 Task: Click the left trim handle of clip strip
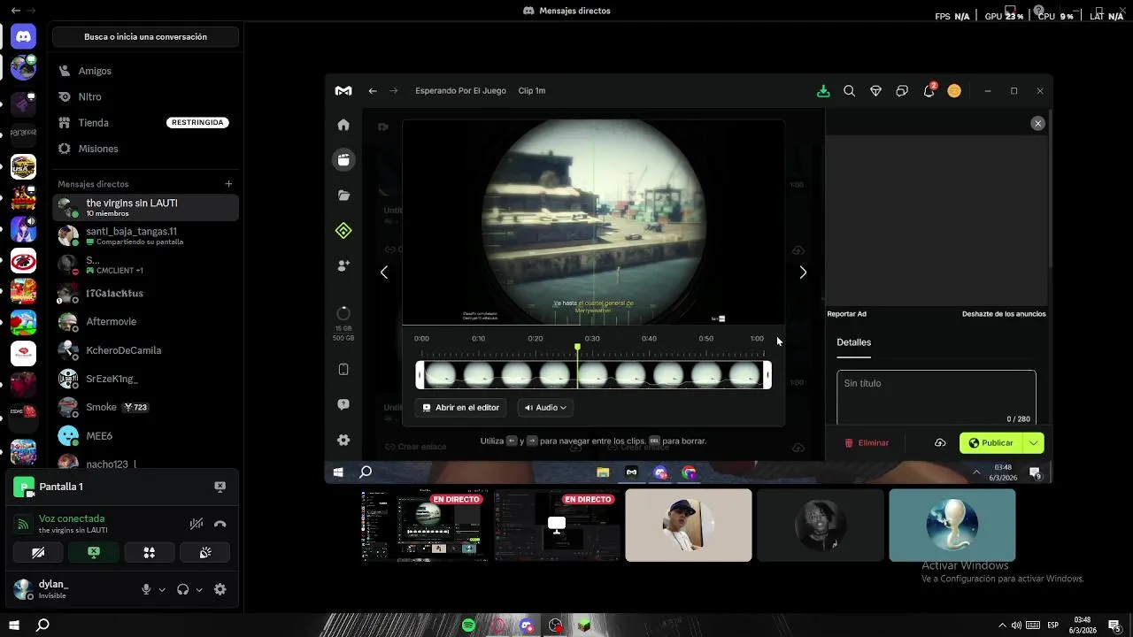coord(420,375)
